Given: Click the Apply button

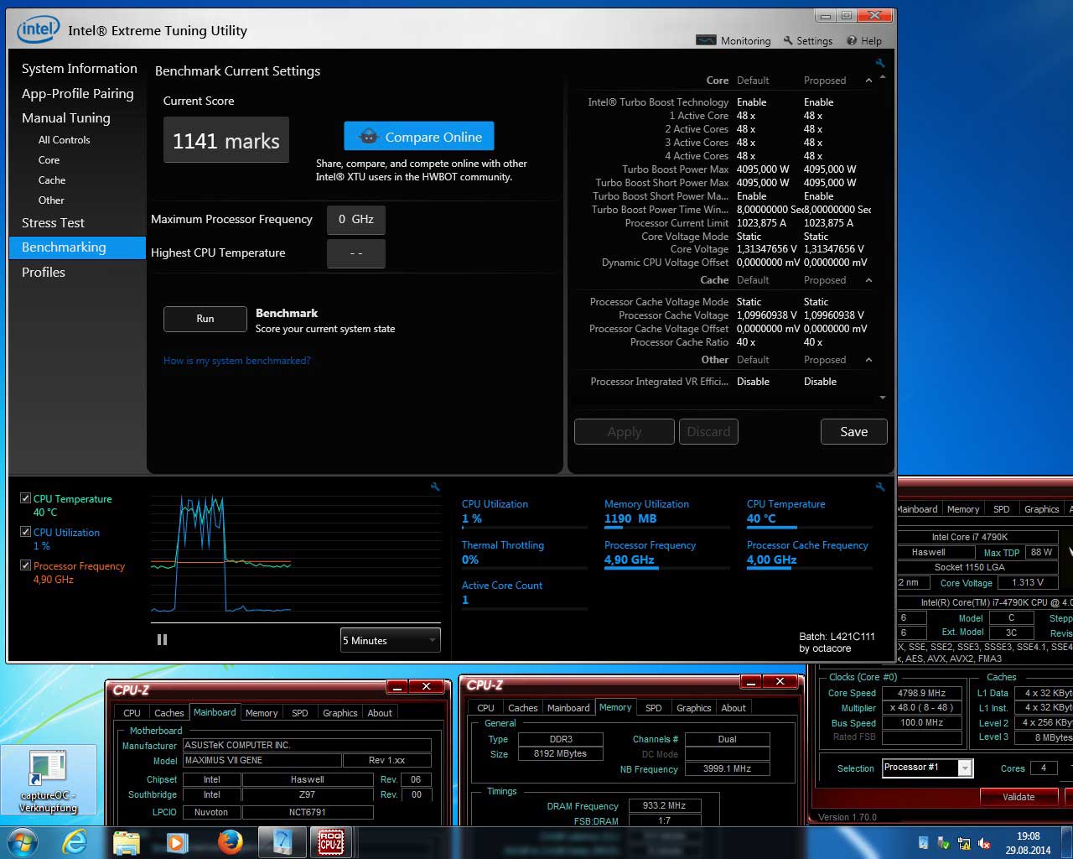Looking at the screenshot, I should point(625,431).
